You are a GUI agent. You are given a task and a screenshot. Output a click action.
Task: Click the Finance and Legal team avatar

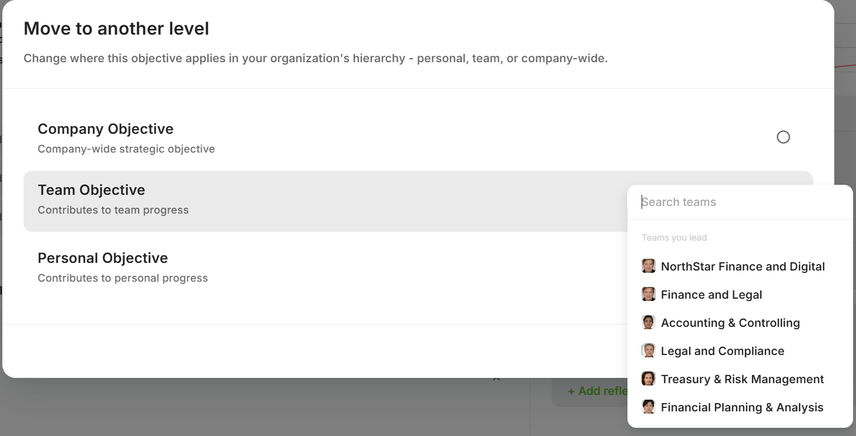(649, 295)
